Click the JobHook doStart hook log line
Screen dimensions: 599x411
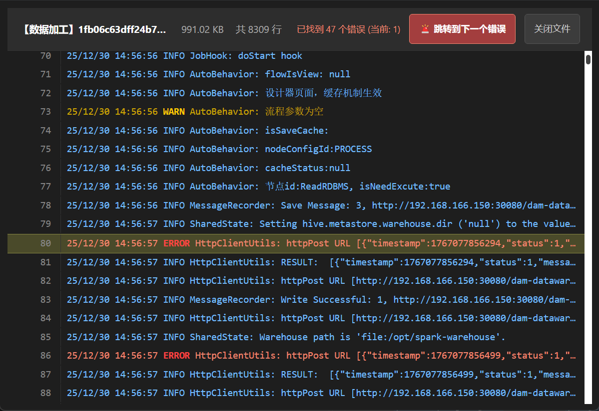click(184, 56)
